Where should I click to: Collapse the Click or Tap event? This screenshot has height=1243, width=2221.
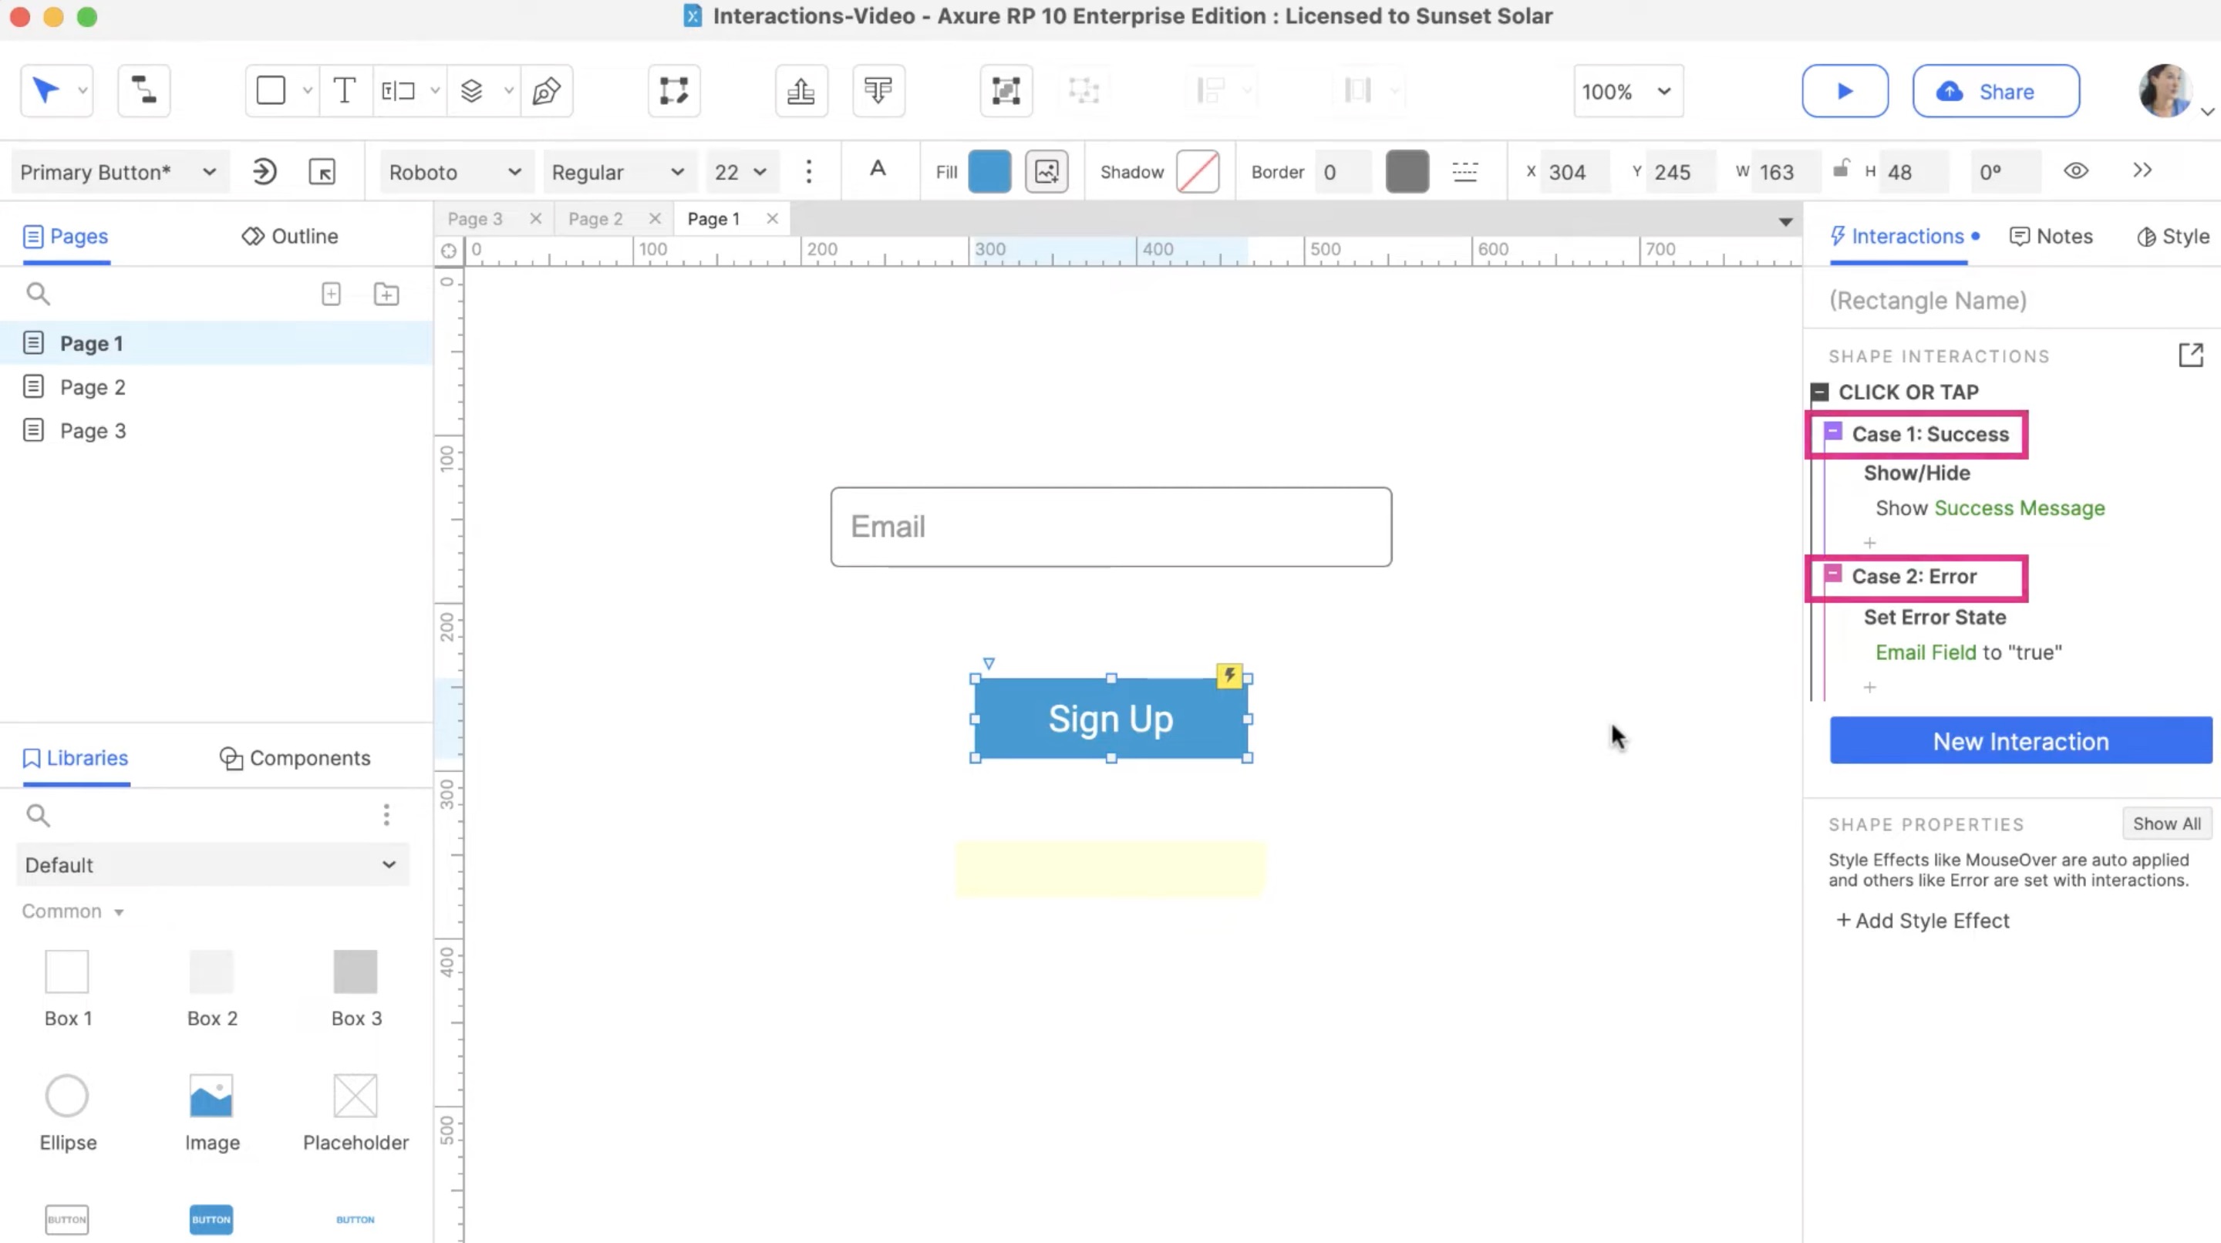point(1819,392)
